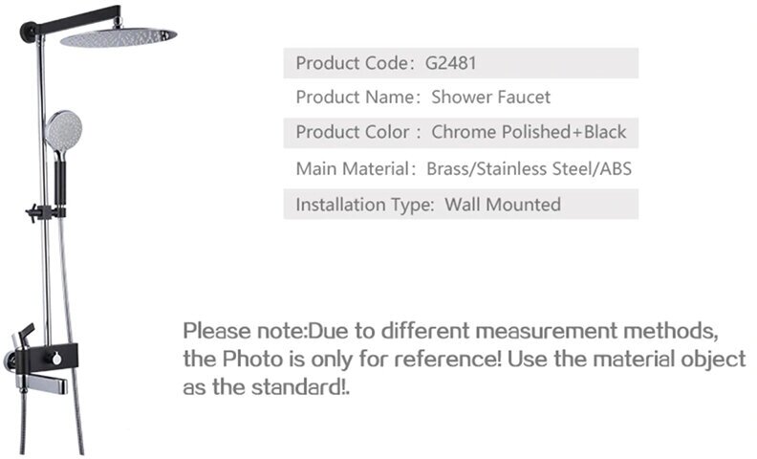The image size is (757, 459).
Task: Click the G2481 code value
Action: pos(450,63)
